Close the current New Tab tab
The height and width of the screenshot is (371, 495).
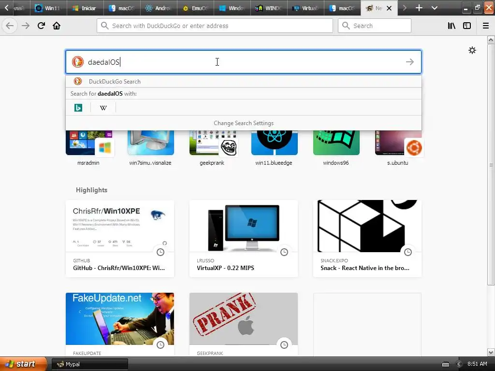[389, 8]
